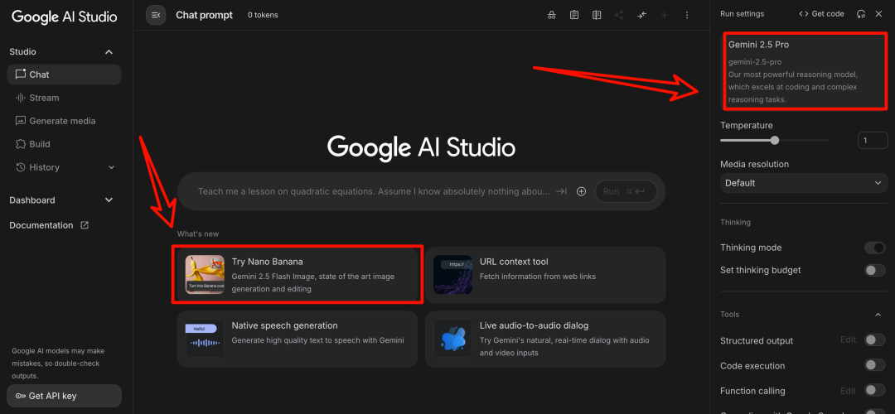Open the system instructions clipboard icon
This screenshot has width=895, height=414.
(574, 15)
